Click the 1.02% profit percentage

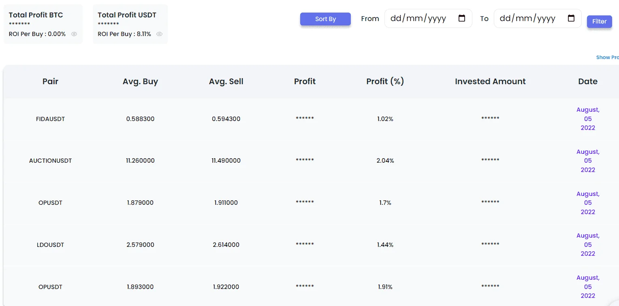click(x=385, y=119)
